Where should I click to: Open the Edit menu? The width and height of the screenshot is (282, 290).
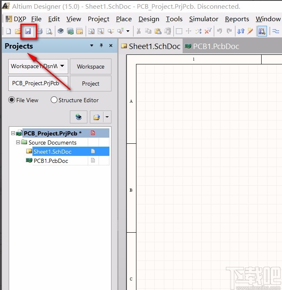point(54,19)
